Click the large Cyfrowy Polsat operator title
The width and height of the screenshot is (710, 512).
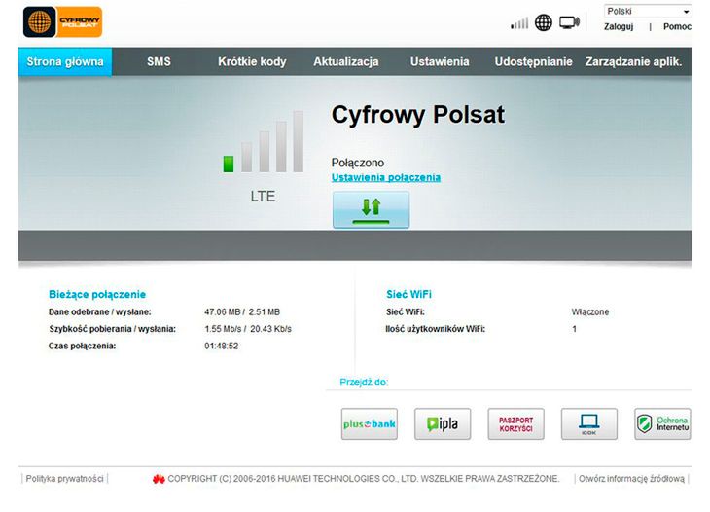tap(418, 115)
